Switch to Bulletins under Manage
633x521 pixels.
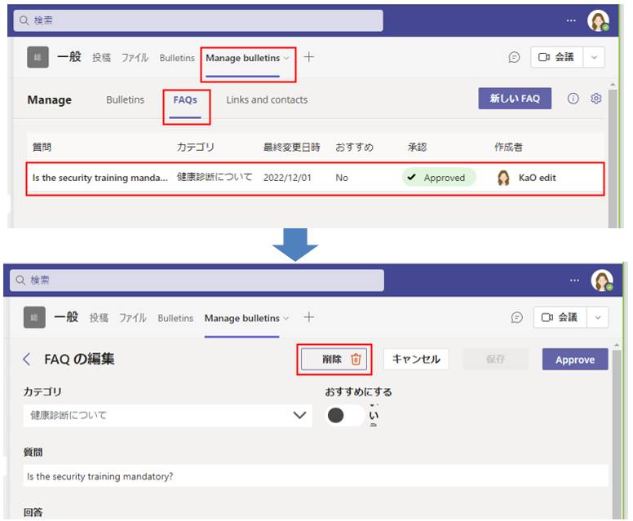[125, 99]
